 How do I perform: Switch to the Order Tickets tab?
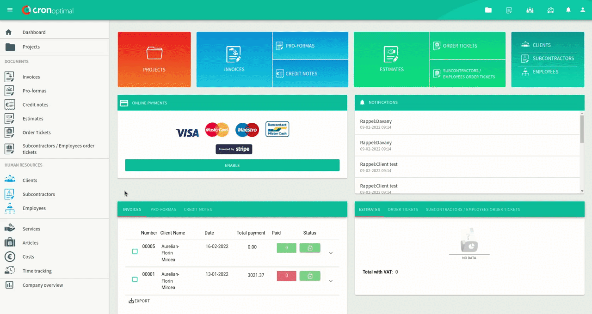[x=403, y=210]
